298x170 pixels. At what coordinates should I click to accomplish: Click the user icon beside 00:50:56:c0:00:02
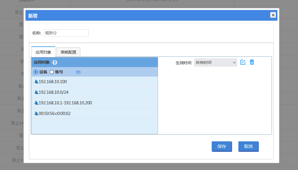tap(36, 114)
